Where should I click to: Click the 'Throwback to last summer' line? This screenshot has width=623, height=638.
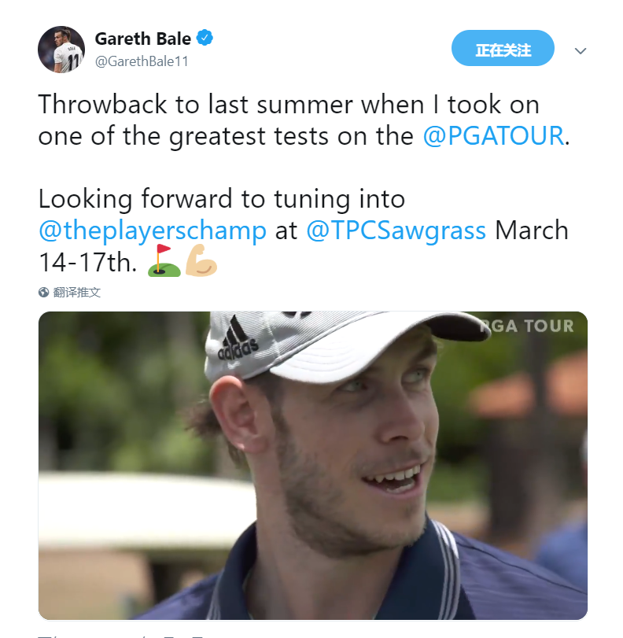coord(289,104)
